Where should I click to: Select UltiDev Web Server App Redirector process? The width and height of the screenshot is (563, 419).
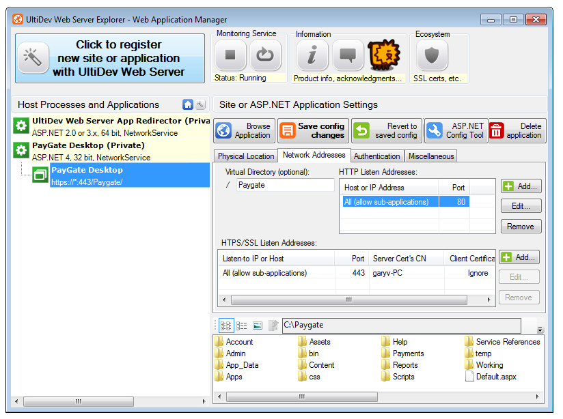[111, 127]
